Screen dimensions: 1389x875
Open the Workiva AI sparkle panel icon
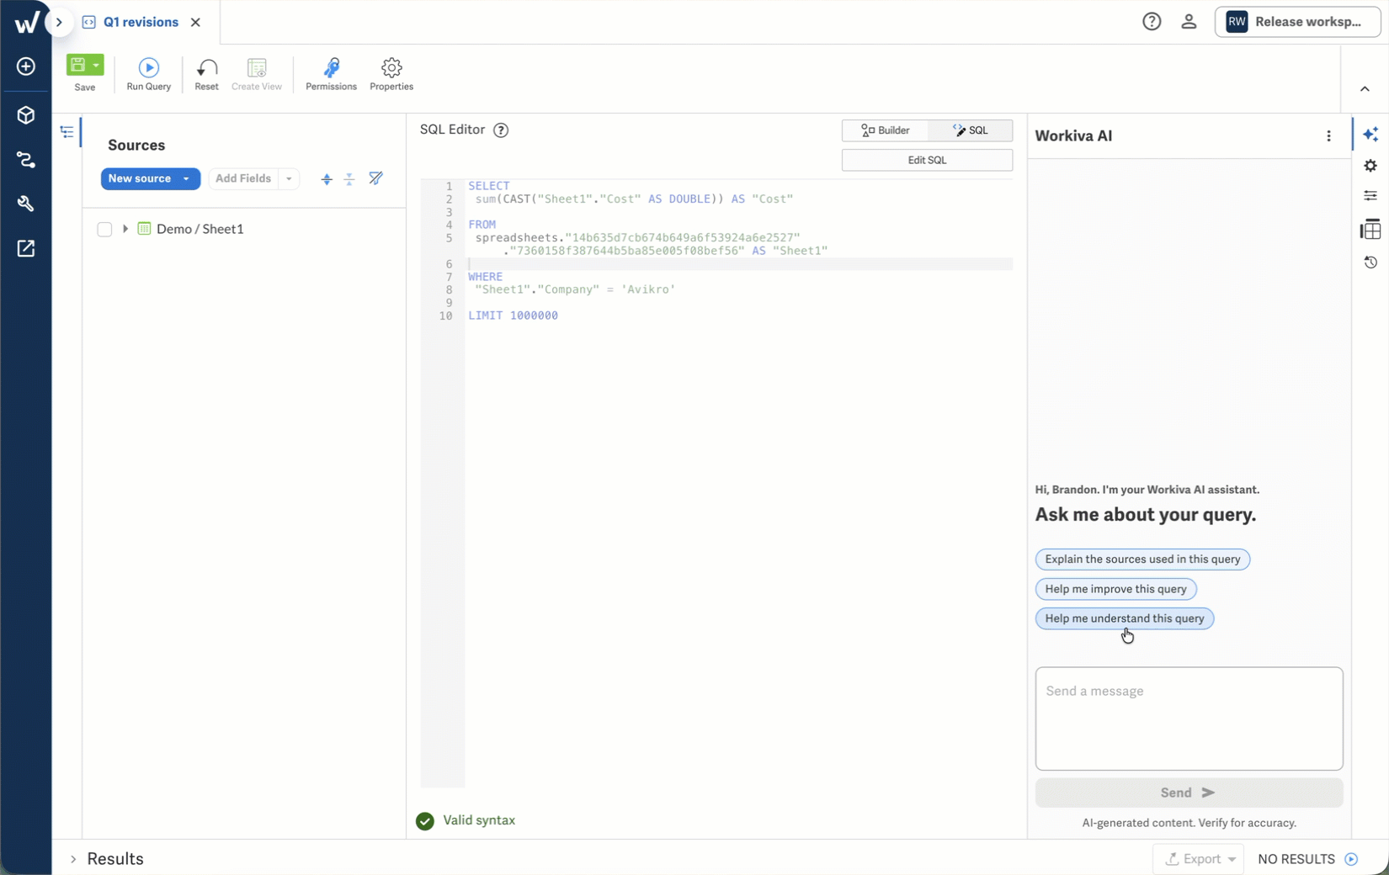[x=1370, y=135]
